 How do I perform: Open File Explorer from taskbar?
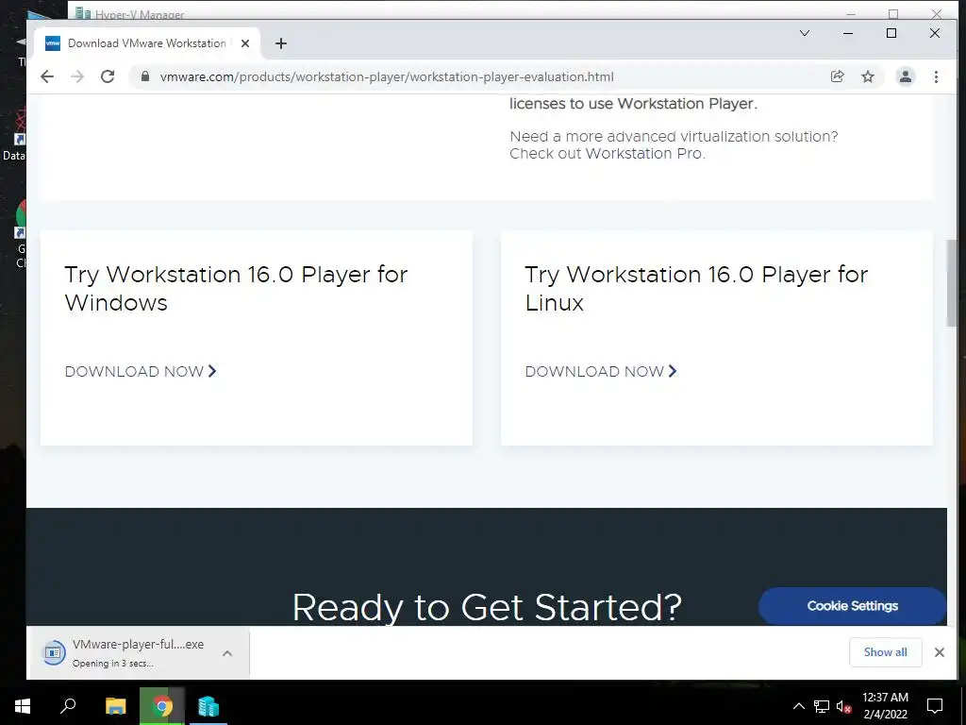(115, 706)
